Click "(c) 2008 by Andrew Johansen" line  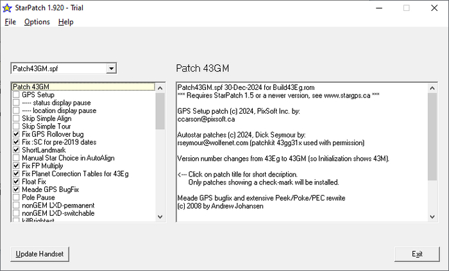(220, 206)
